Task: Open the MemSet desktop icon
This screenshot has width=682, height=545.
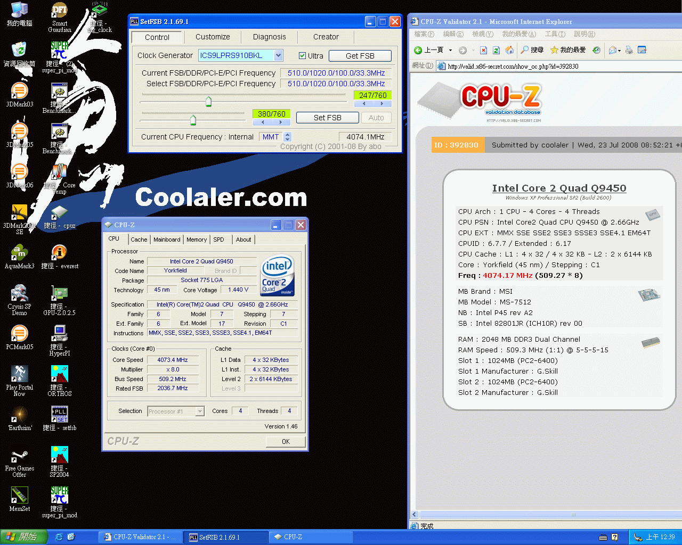Action: pos(20,499)
